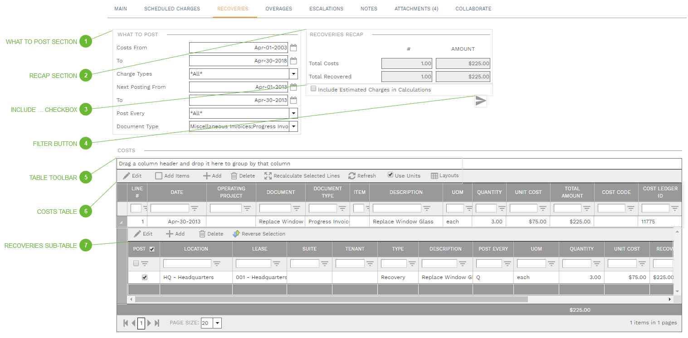Click Reverse Selection in recoveries sub-table

click(x=259, y=234)
